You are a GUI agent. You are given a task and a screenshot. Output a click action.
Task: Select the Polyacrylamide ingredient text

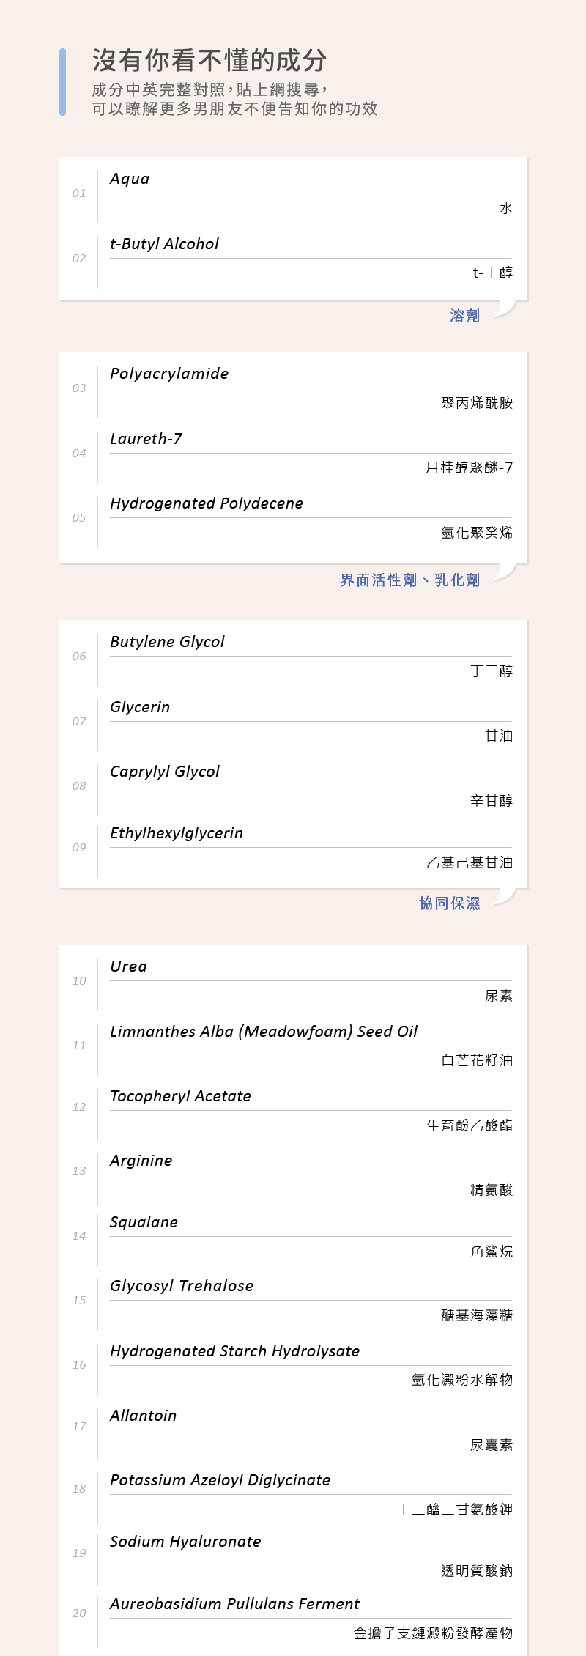pos(169,374)
